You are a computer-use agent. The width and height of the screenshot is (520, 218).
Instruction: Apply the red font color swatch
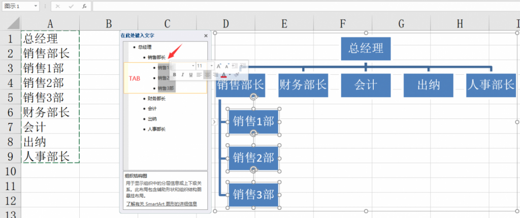(x=223, y=75)
